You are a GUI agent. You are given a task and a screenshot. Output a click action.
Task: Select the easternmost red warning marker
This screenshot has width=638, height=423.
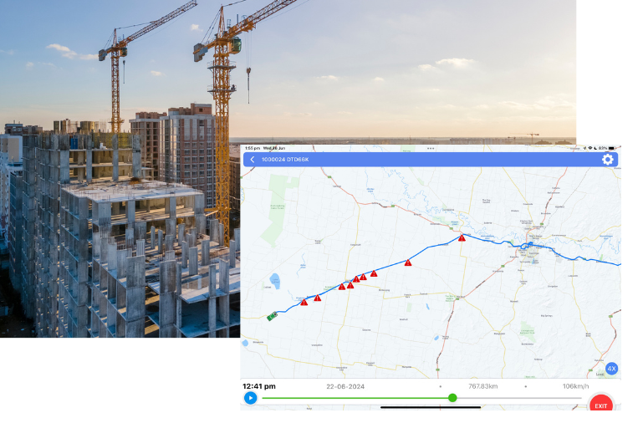pyautogui.click(x=462, y=238)
